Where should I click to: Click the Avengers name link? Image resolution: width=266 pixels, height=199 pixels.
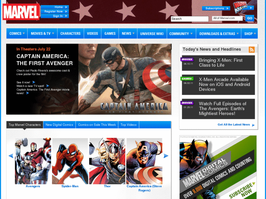(x=33, y=186)
